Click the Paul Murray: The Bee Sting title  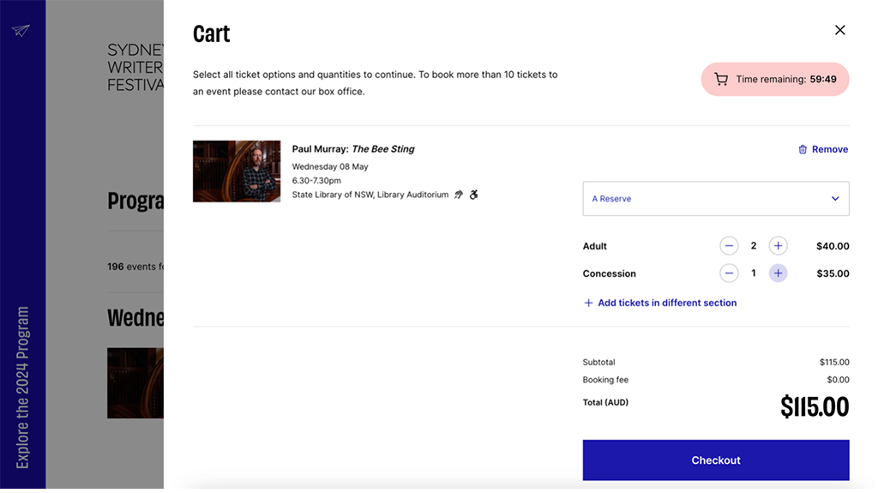(x=353, y=149)
